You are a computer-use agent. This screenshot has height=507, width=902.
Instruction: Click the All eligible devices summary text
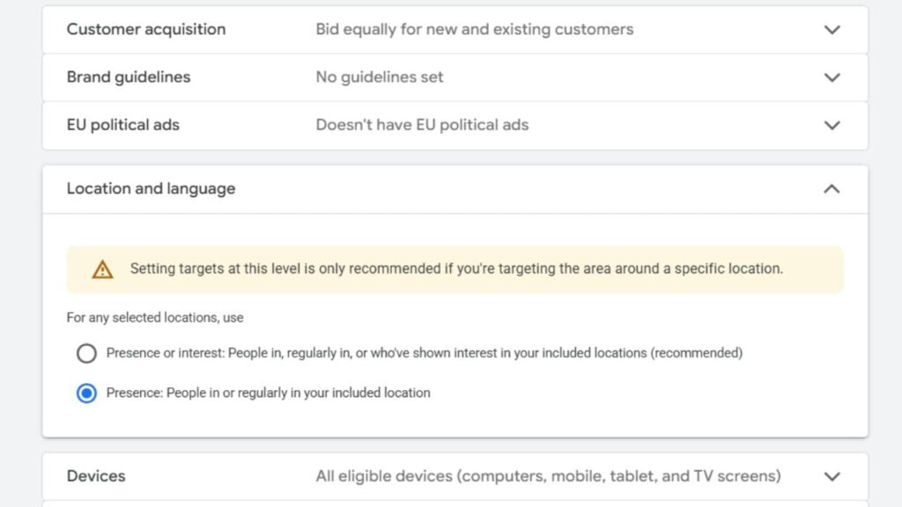[x=548, y=475]
